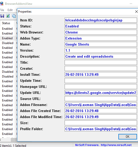Image resolution: width=138 pixels, height=147 pixels.
Task: Click the empty Source URL field
Action: (x=101, y=99)
